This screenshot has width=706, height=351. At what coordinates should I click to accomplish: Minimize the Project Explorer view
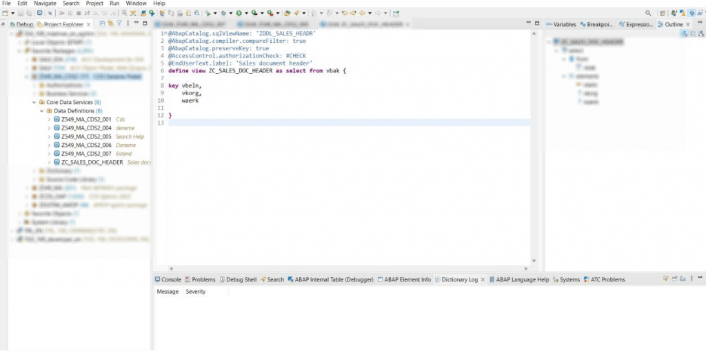(137, 22)
